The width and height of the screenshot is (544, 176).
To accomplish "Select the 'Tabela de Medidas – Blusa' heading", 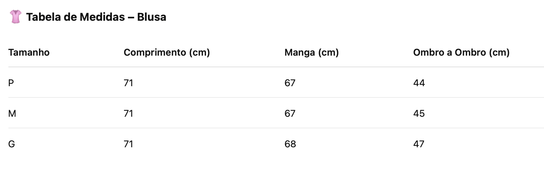I will (96, 17).
